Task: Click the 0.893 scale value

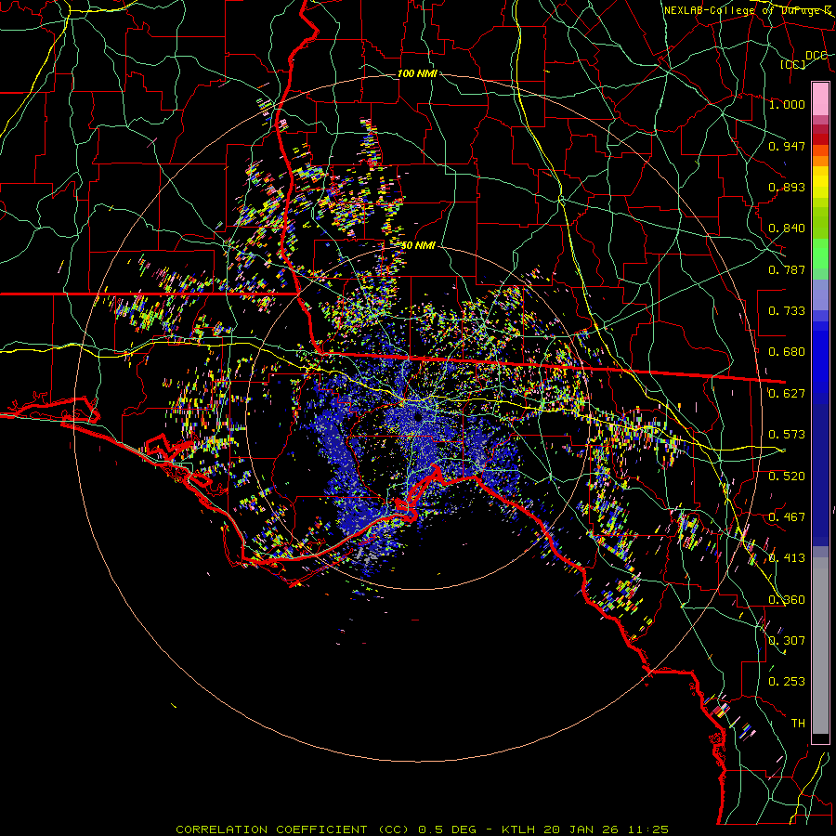Action: click(x=787, y=187)
